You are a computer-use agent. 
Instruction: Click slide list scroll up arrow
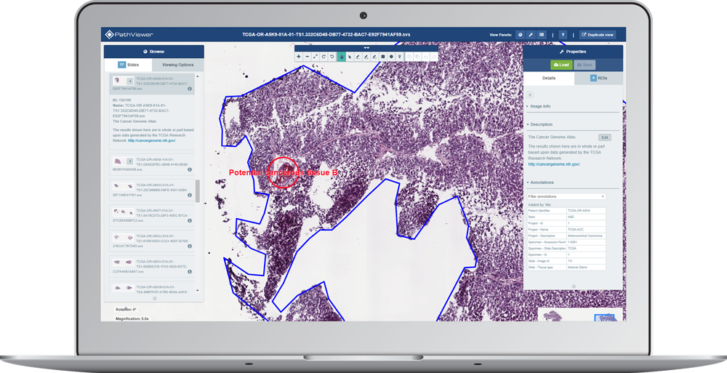[x=198, y=76]
